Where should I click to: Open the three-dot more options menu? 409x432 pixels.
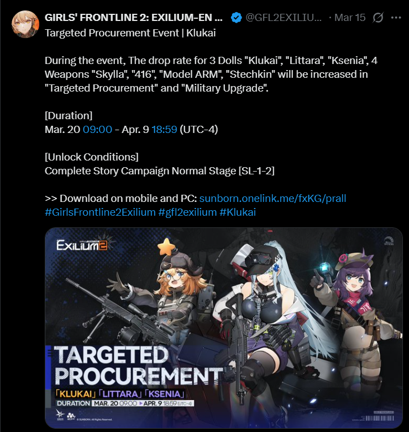(396, 18)
